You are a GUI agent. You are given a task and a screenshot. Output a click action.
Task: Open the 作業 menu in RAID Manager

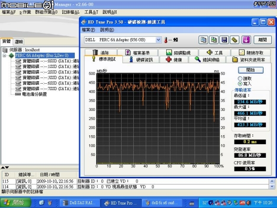click(x=25, y=12)
